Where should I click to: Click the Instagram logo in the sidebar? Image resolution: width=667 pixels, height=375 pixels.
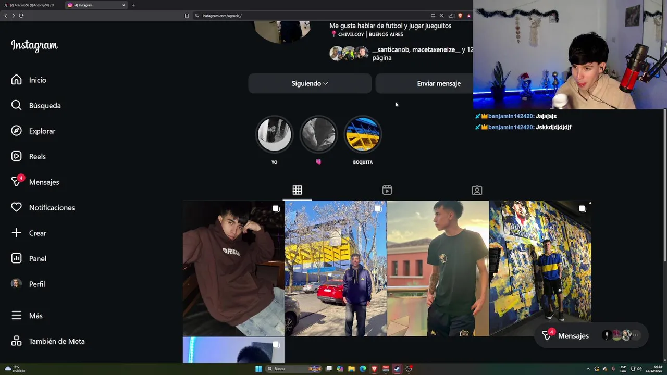point(34,46)
